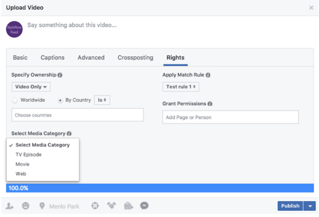Click the Add Page or Person field

coord(231,117)
